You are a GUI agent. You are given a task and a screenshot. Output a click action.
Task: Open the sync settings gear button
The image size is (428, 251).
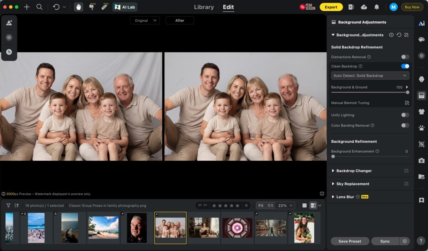pyautogui.click(x=404, y=241)
